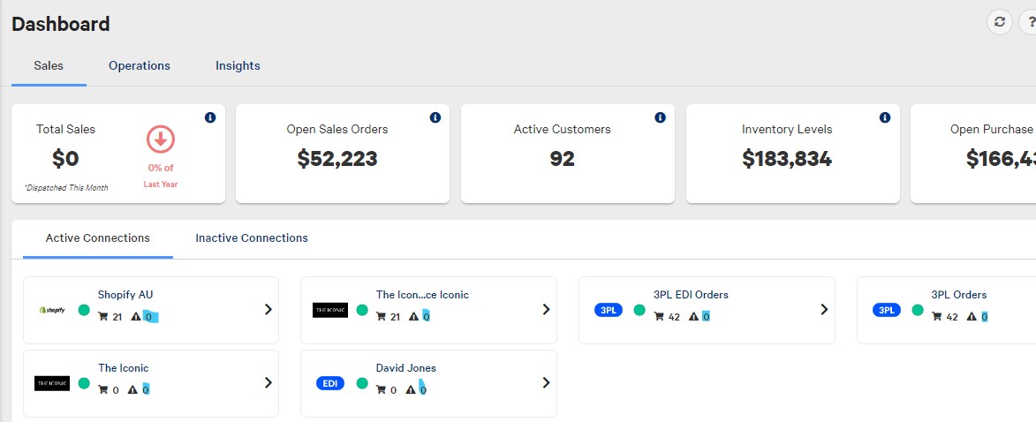
Task: Expand the Shopify AU connection chevron
Action: point(268,310)
